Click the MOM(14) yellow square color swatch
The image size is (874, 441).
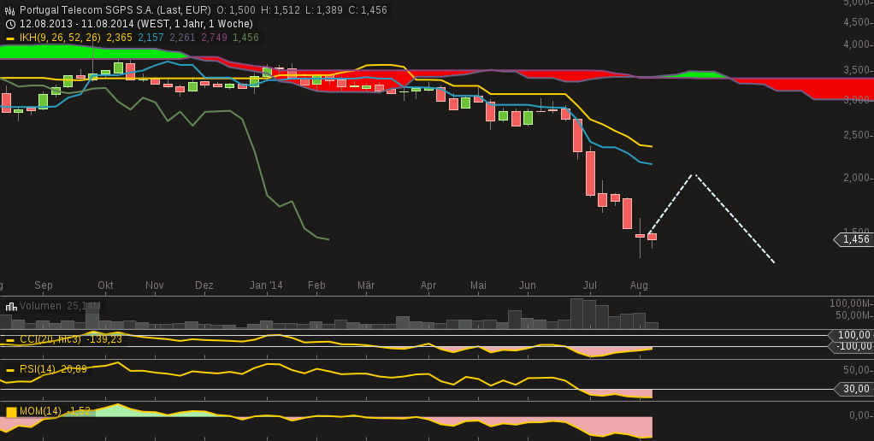click(11, 412)
